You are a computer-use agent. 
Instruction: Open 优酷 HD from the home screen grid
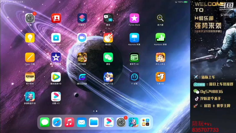(56, 97)
